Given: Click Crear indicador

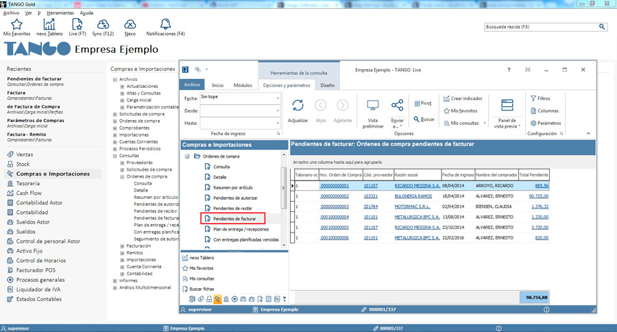Looking at the screenshot, I should (x=463, y=99).
